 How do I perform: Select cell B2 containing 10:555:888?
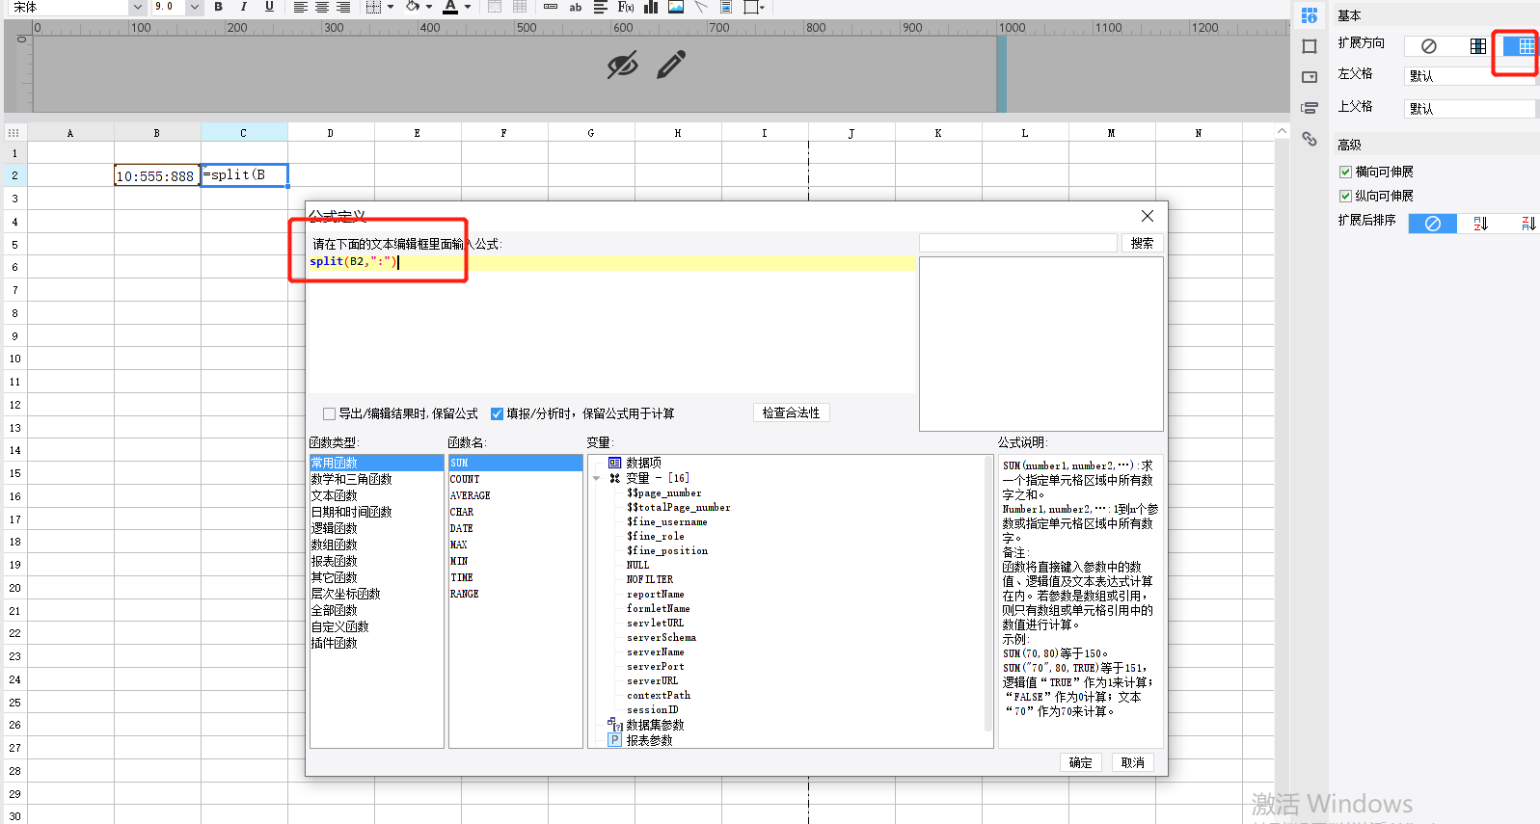tap(157, 175)
